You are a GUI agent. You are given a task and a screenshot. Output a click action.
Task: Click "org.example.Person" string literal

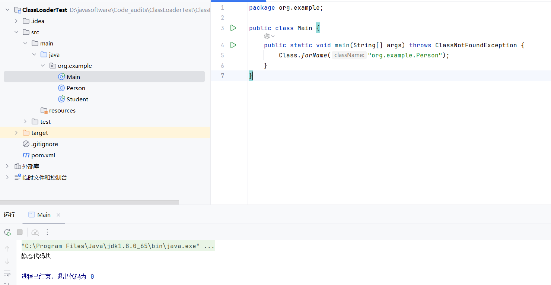(x=405, y=55)
